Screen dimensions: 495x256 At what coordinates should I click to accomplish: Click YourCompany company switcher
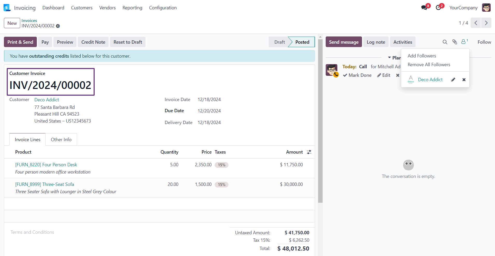coord(463,8)
